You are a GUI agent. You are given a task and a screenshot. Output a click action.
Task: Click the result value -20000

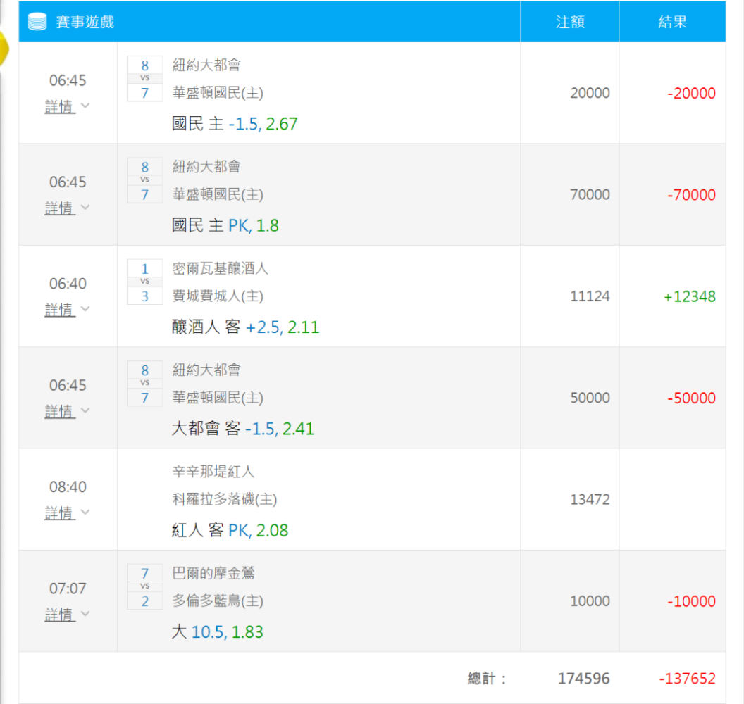691,93
